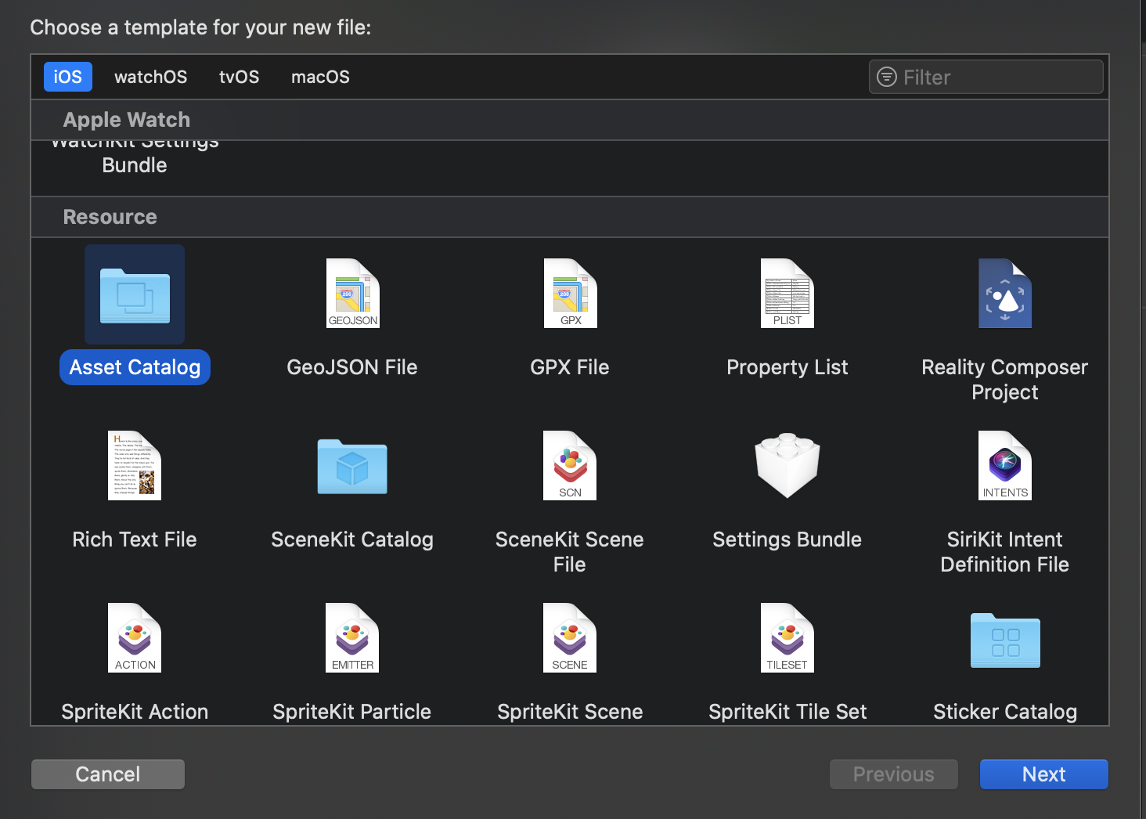The image size is (1146, 819).
Task: Choose the GeoJSON File template icon
Action: click(x=352, y=293)
